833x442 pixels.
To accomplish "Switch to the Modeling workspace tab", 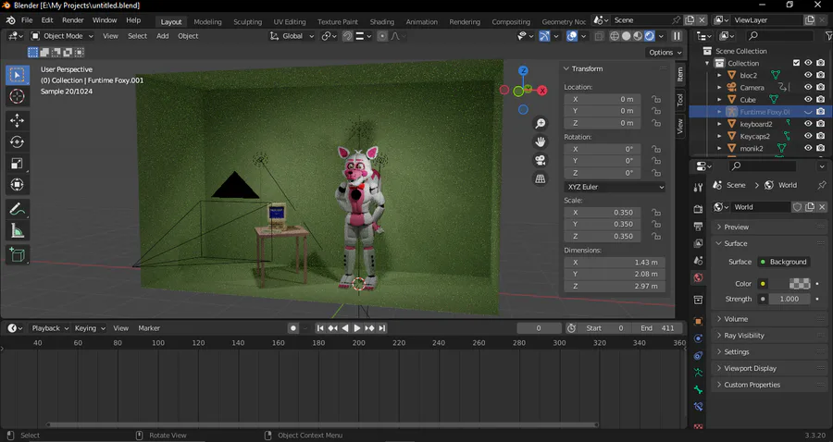I will click(x=207, y=22).
